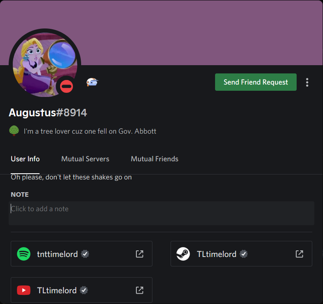Click the Augustus#8914 username

[x=48, y=113]
